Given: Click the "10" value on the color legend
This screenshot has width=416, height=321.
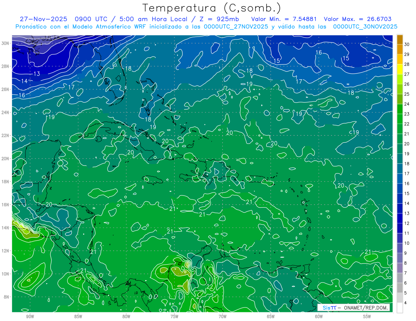Looking at the screenshot, I should [407, 243].
